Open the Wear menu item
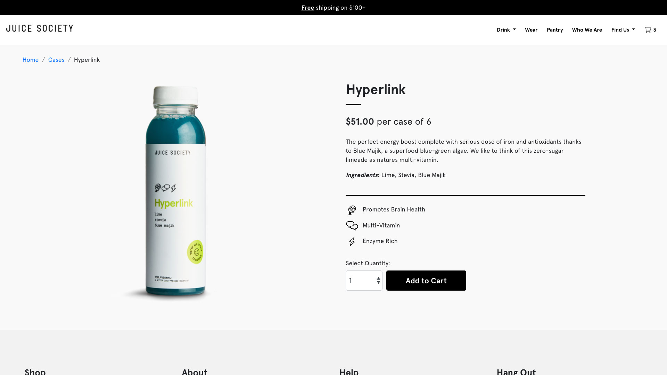The image size is (667, 375). pos(531,30)
